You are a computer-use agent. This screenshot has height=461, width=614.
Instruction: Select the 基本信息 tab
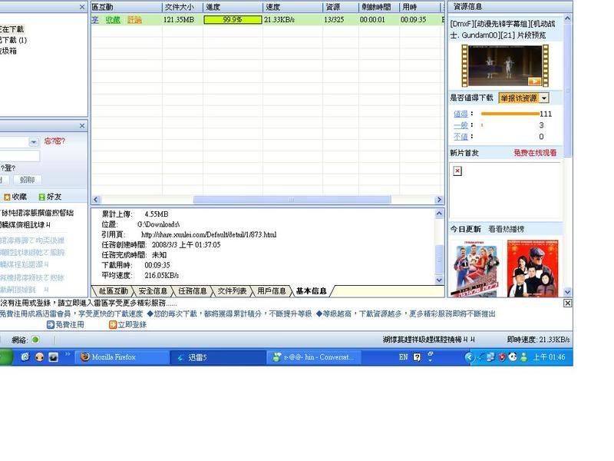point(312,291)
